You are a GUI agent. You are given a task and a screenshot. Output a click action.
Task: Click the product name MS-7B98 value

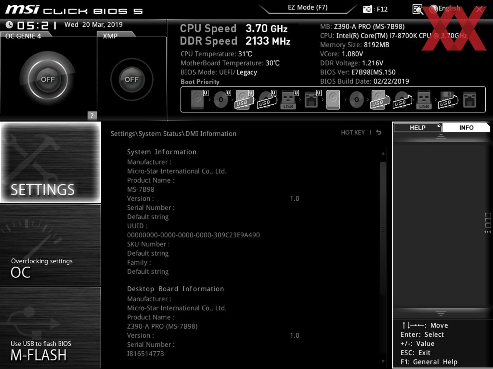tap(141, 189)
